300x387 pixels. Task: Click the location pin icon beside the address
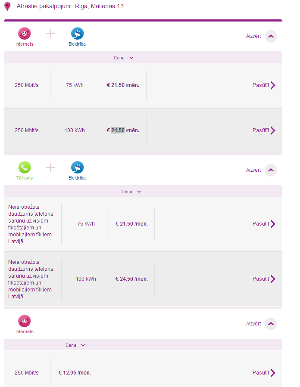tap(7, 6)
